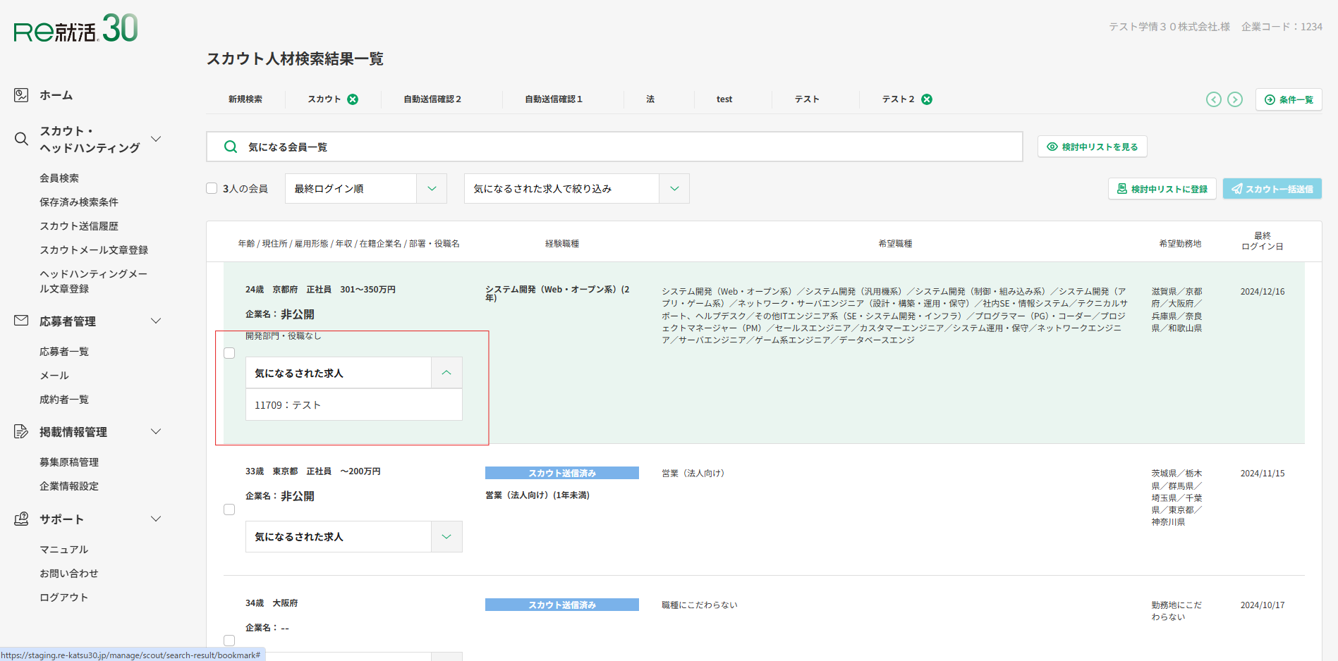Collapse the 応募者管理 menu chevron
This screenshot has width=1338, height=661.
click(x=157, y=321)
